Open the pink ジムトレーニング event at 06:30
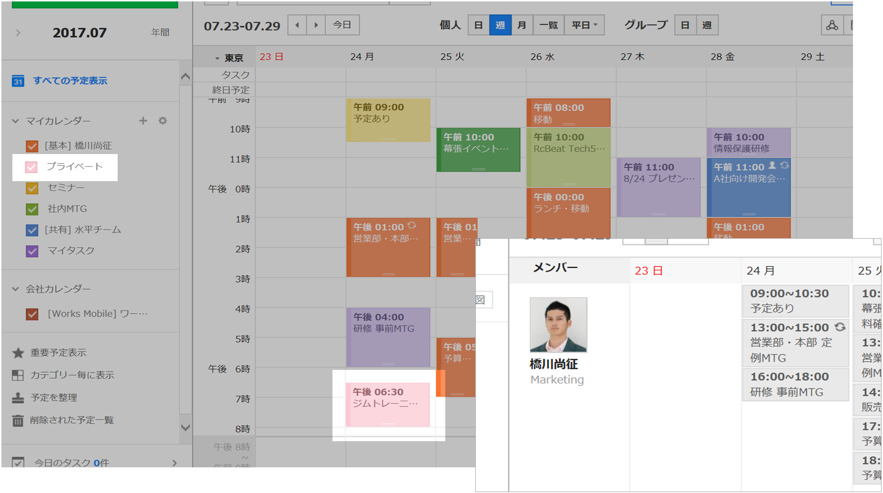883x493 pixels. 388,404
